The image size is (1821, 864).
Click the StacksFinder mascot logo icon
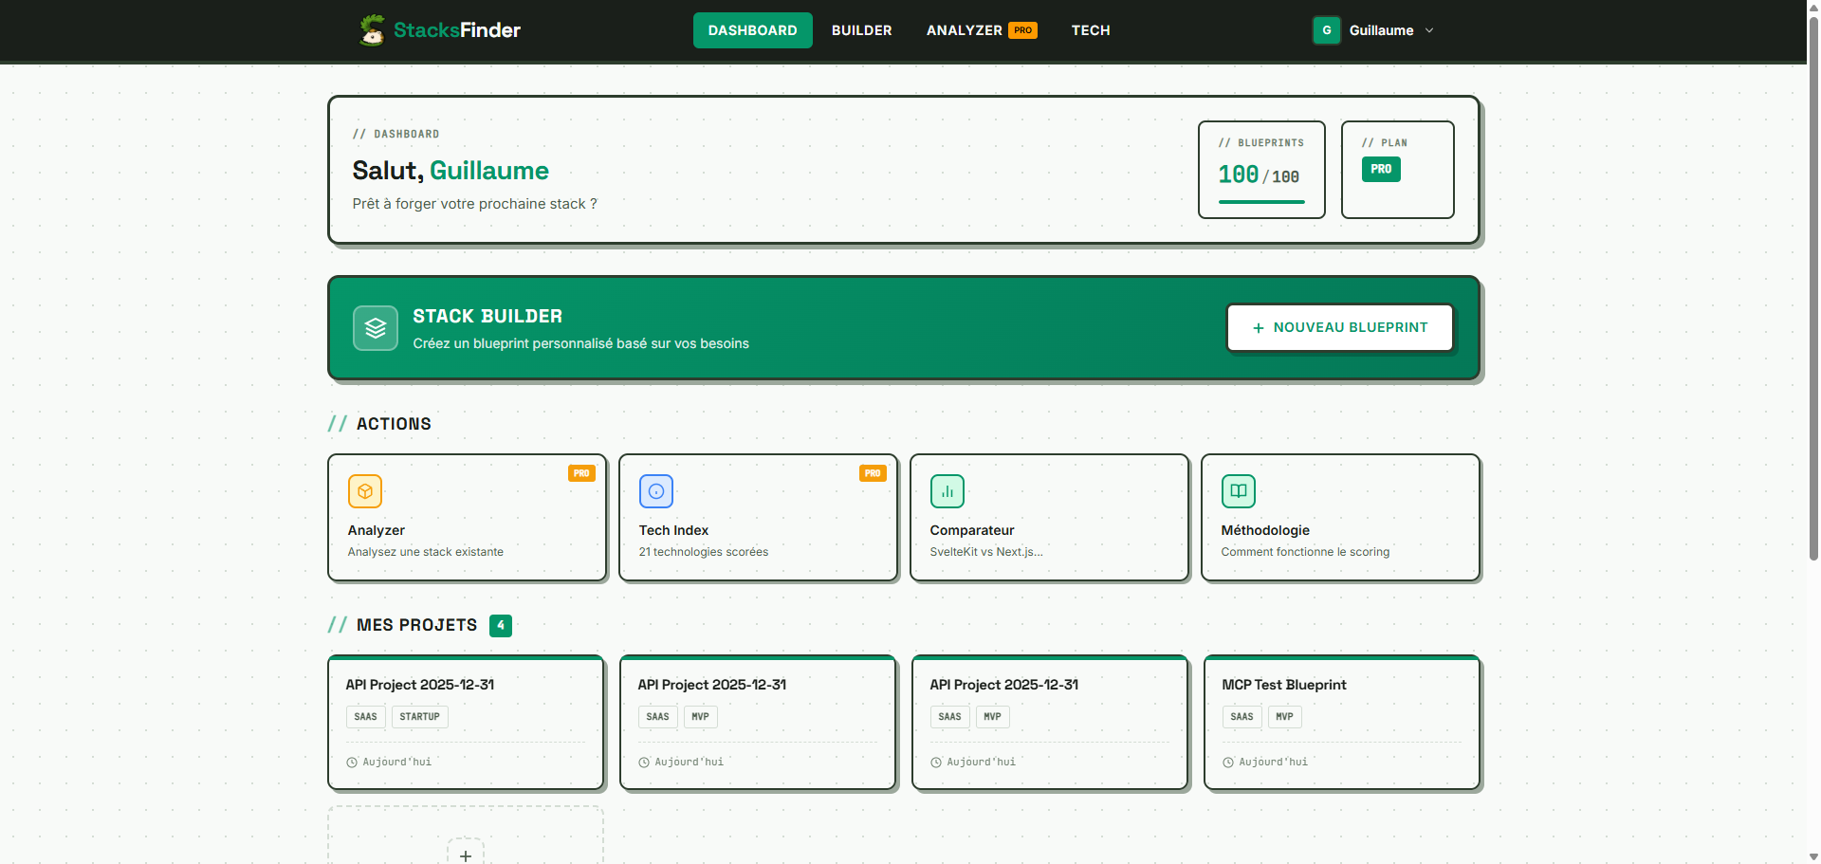click(372, 30)
